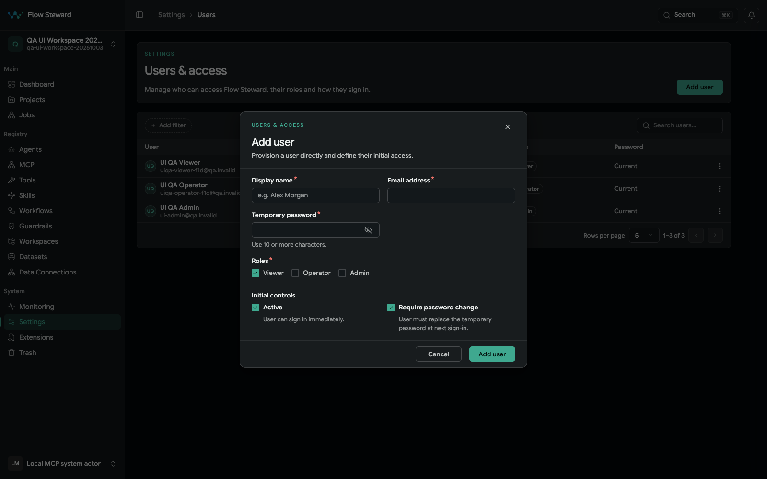767x479 pixels.
Task: Click the Datasets database icon
Action: (x=12, y=257)
